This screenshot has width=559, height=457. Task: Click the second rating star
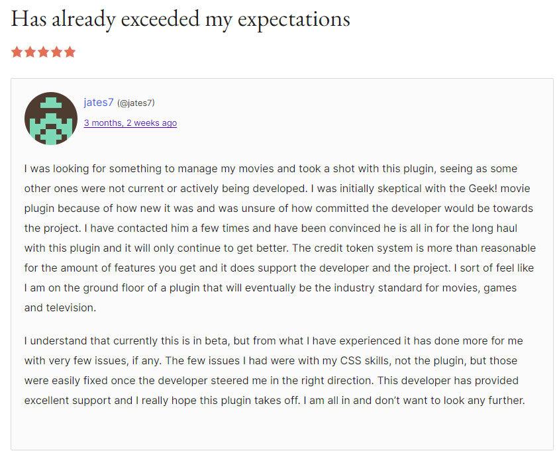tap(30, 52)
